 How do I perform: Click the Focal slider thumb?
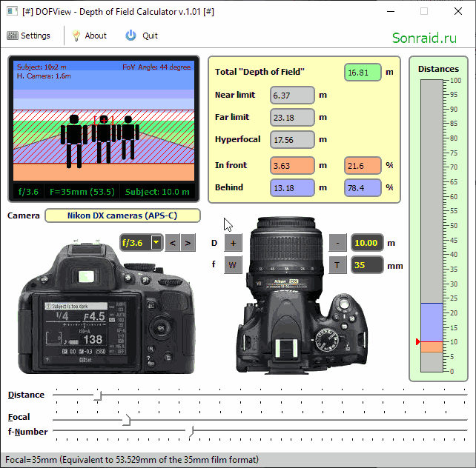(x=128, y=420)
